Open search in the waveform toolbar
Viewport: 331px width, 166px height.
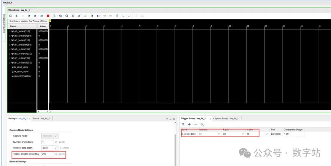pos(10,16)
